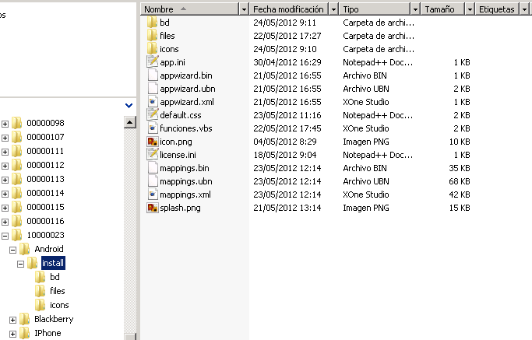
Task: Click the tree bd subfolder icon under install
Action: click(40, 277)
